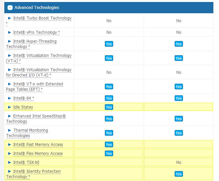Click first column Yes badge for VT-x
This screenshot has width=219, height=181.
[x=109, y=58]
